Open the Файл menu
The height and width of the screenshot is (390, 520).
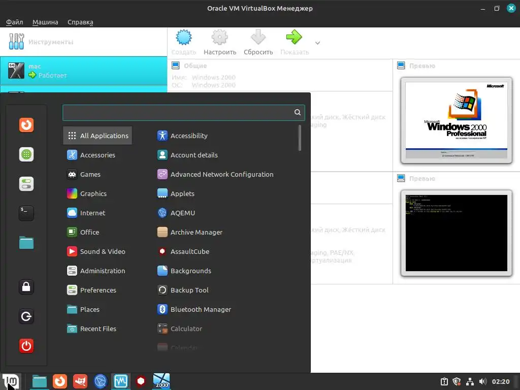pyautogui.click(x=15, y=22)
